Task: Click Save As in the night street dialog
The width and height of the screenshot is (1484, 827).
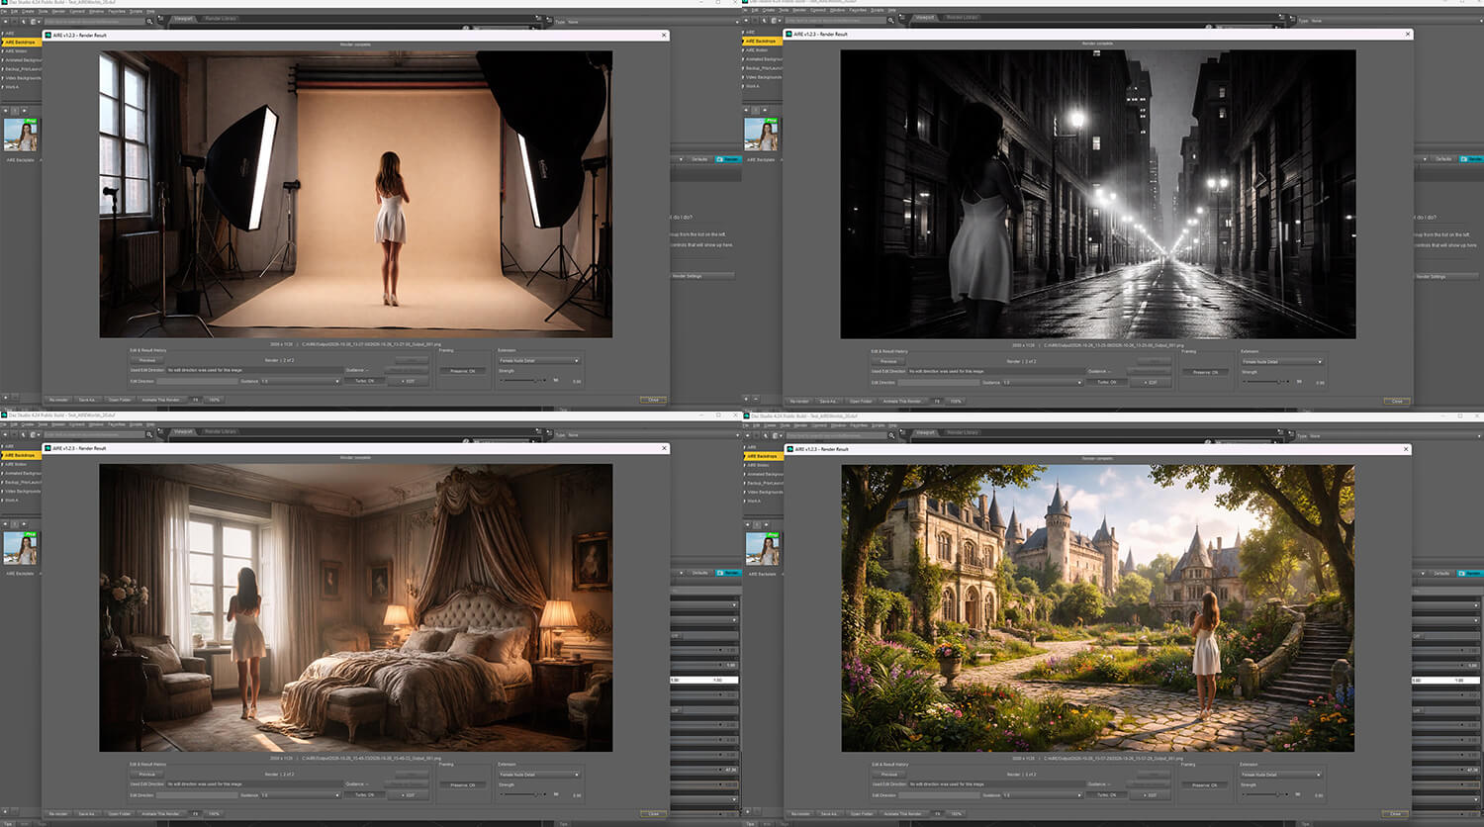Action: click(x=829, y=401)
